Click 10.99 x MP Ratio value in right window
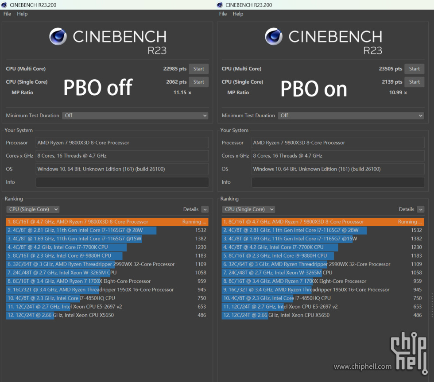 [x=398, y=93]
